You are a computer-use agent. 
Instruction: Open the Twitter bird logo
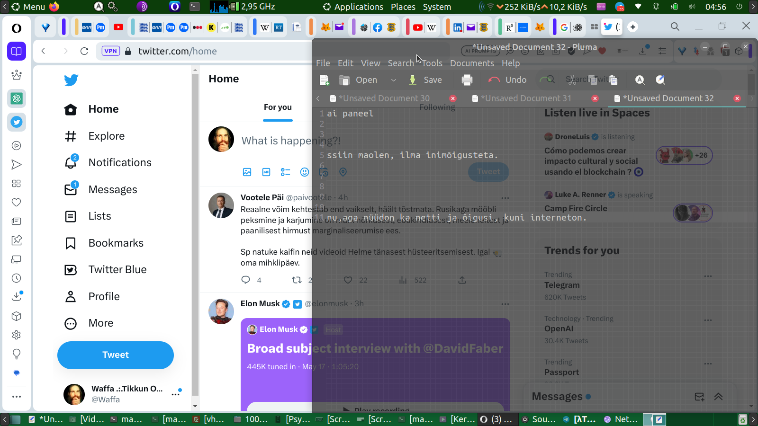point(71,80)
